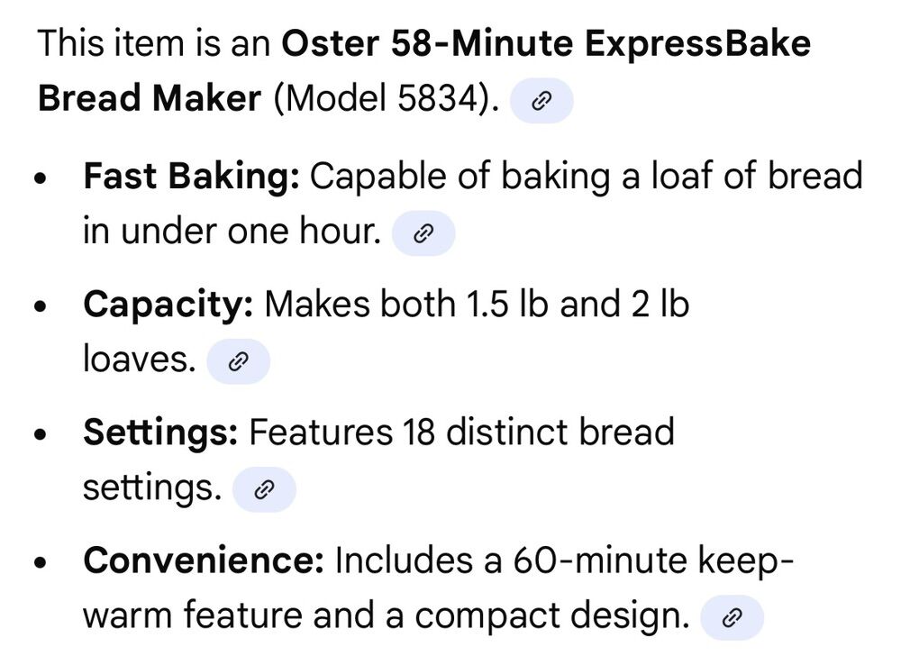Click the 'Convenience:' bold label
Screen dimensions: 919x665
pos(204,561)
